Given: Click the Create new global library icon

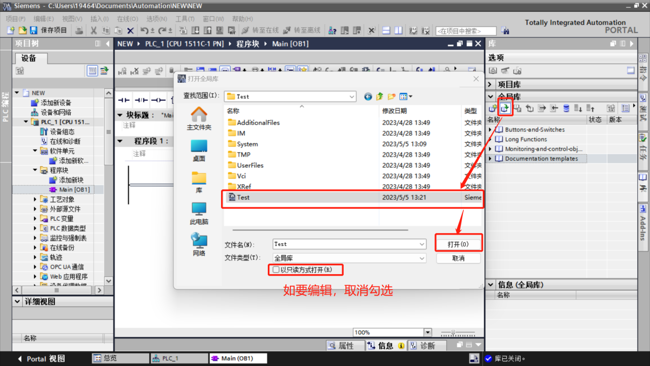Looking at the screenshot, I should click(493, 108).
